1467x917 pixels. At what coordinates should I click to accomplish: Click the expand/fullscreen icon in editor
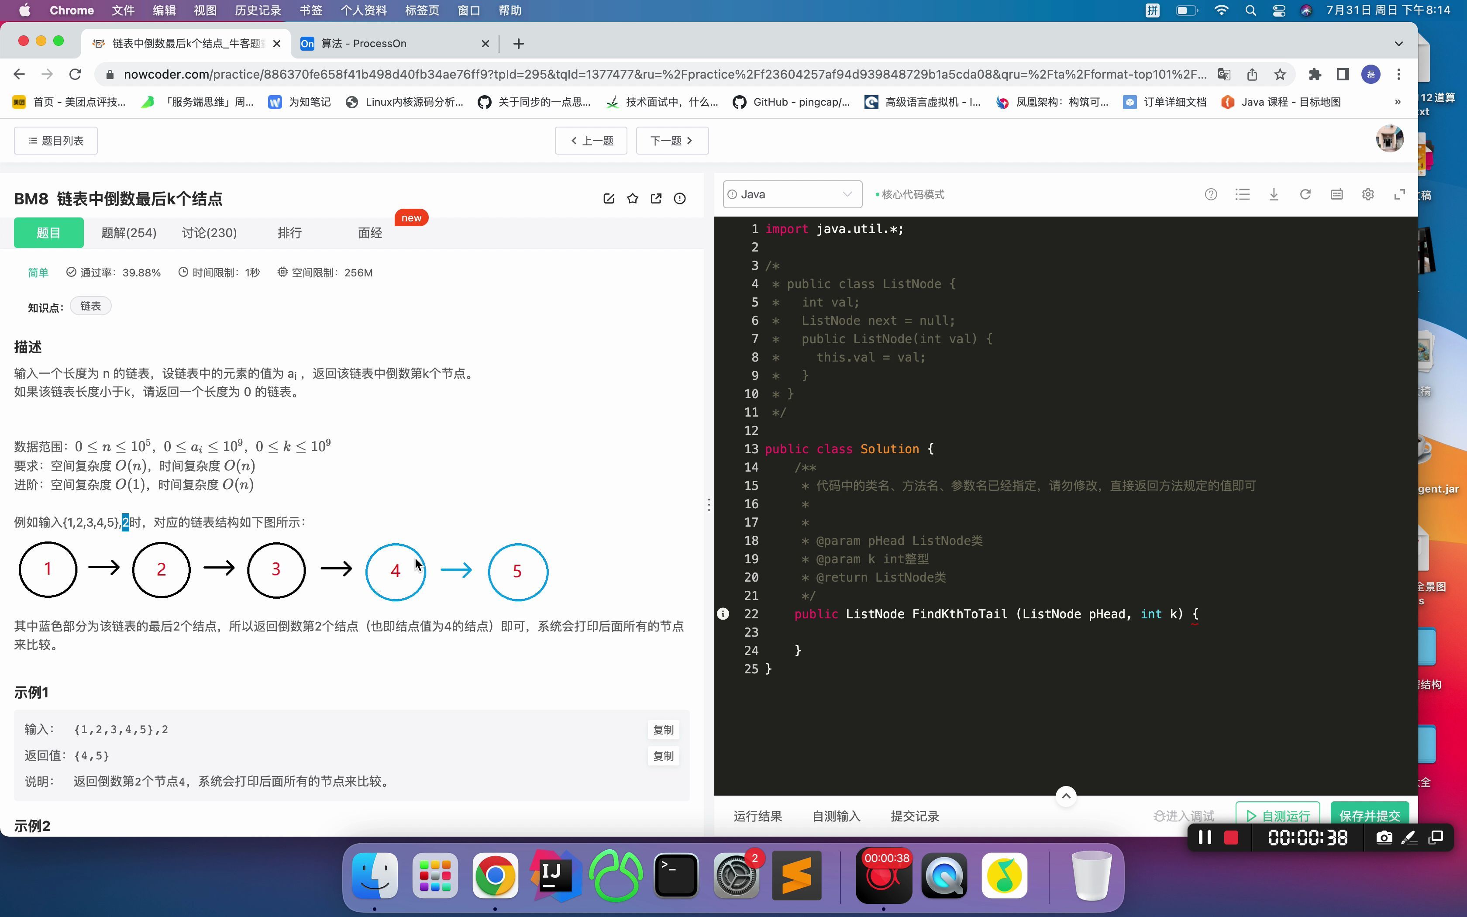(1398, 194)
